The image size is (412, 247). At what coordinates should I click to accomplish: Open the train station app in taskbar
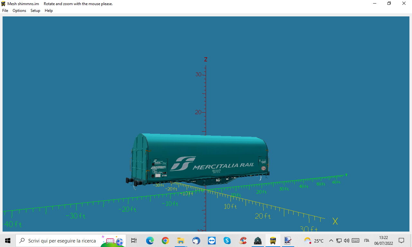coord(258,241)
